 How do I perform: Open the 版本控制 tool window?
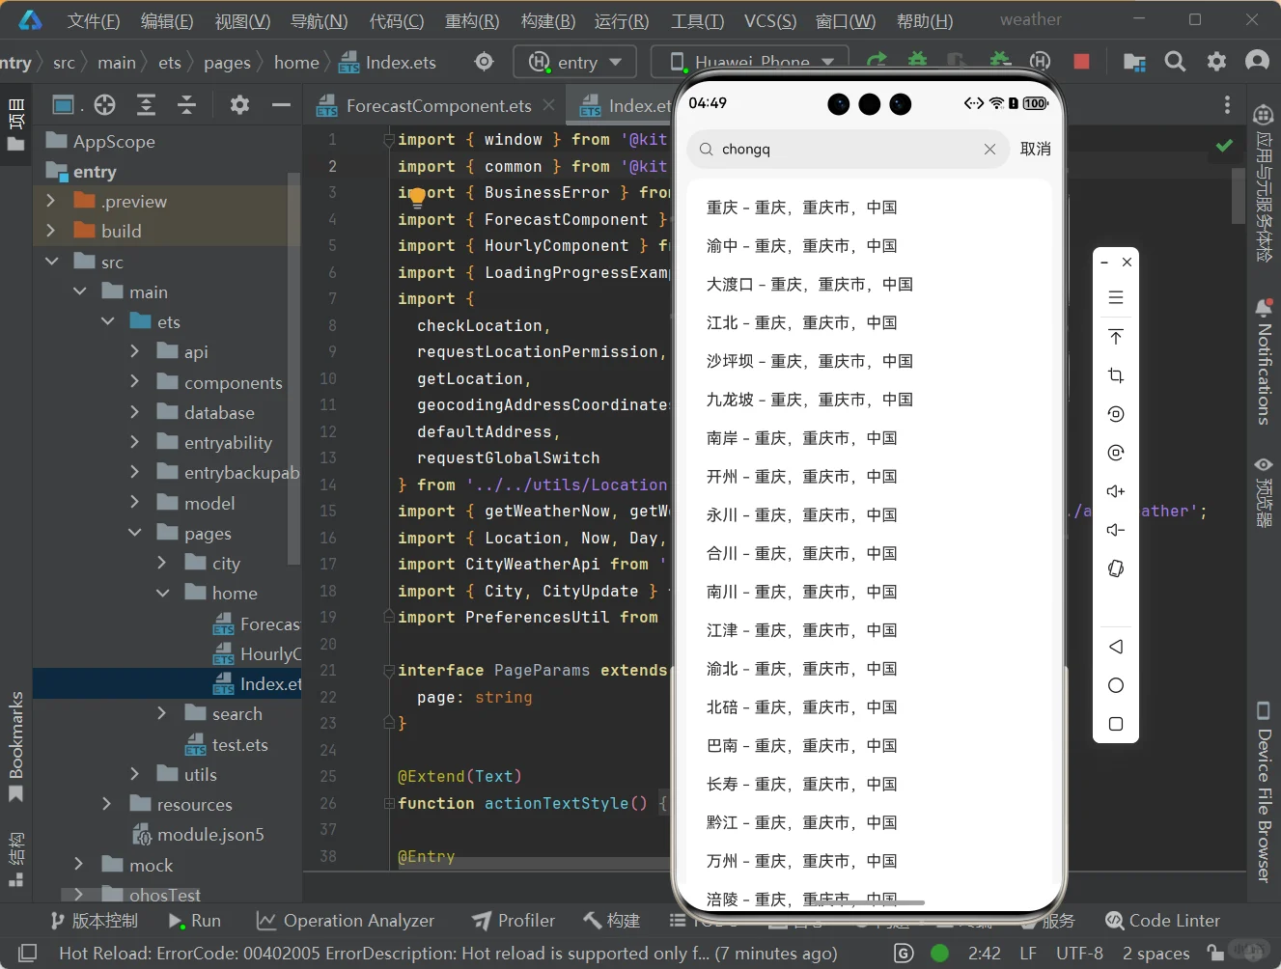(94, 921)
